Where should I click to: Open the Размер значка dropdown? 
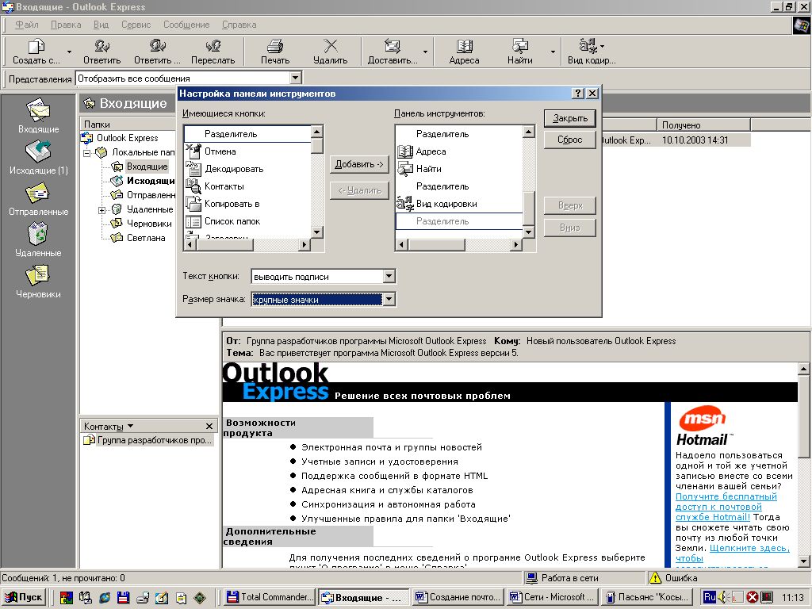389,299
